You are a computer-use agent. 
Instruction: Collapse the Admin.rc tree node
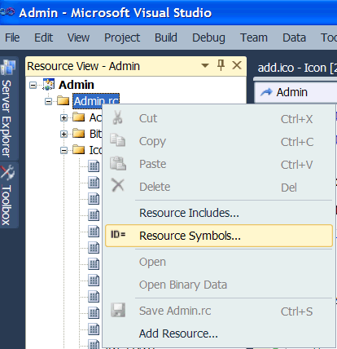tap(49, 101)
